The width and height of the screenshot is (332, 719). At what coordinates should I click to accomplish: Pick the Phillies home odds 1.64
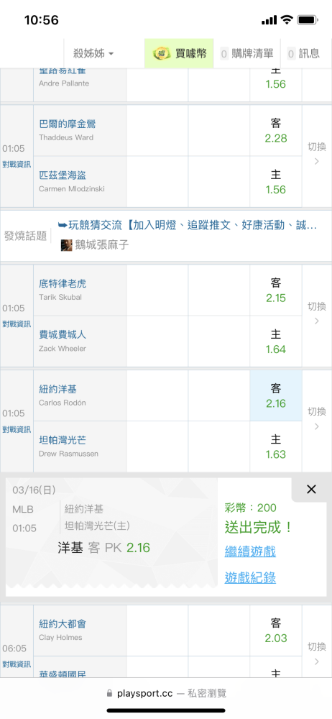coord(276,341)
